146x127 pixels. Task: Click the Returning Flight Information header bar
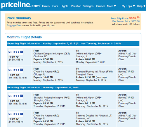tap(73, 87)
